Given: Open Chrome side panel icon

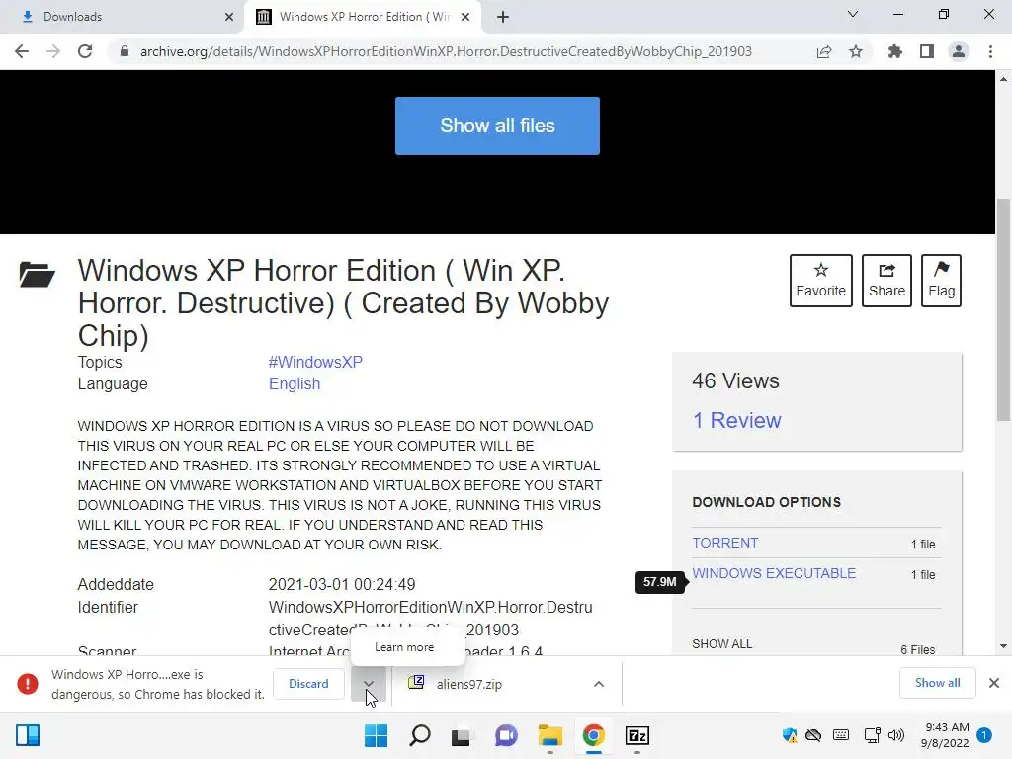Looking at the screenshot, I should click(x=927, y=51).
